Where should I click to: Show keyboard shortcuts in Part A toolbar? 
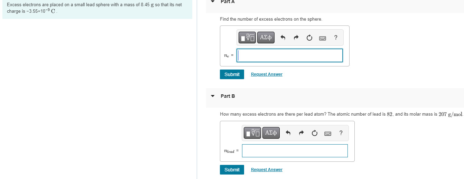click(322, 38)
